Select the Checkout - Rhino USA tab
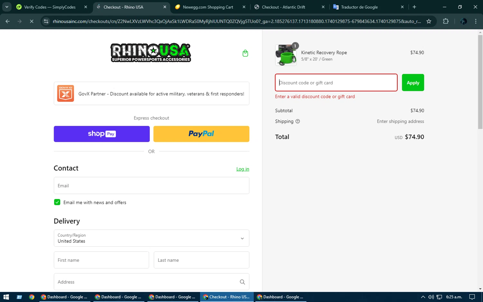The height and width of the screenshot is (302, 483). coord(124,7)
